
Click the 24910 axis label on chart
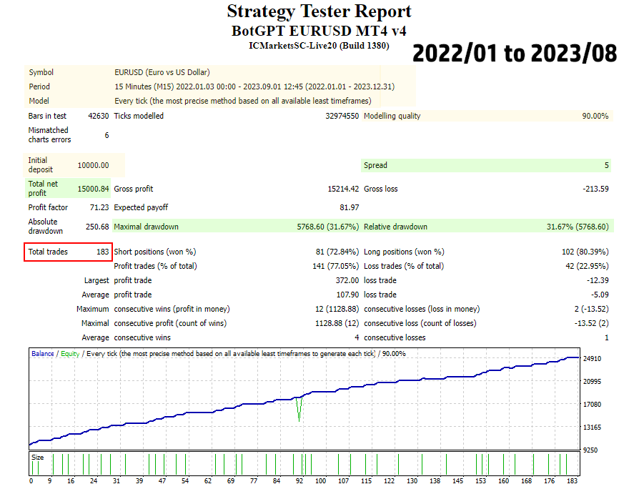(592, 359)
